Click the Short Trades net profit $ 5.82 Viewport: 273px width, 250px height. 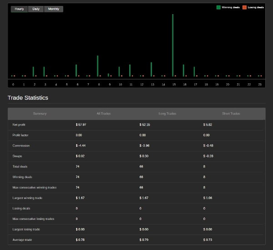click(x=207, y=125)
